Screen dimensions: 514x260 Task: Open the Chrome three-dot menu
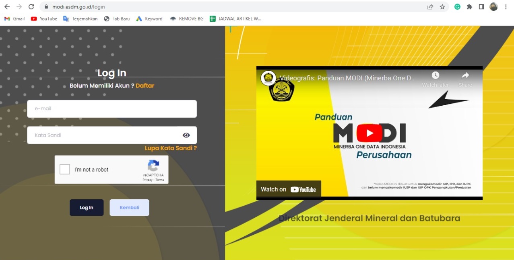tap(506, 7)
